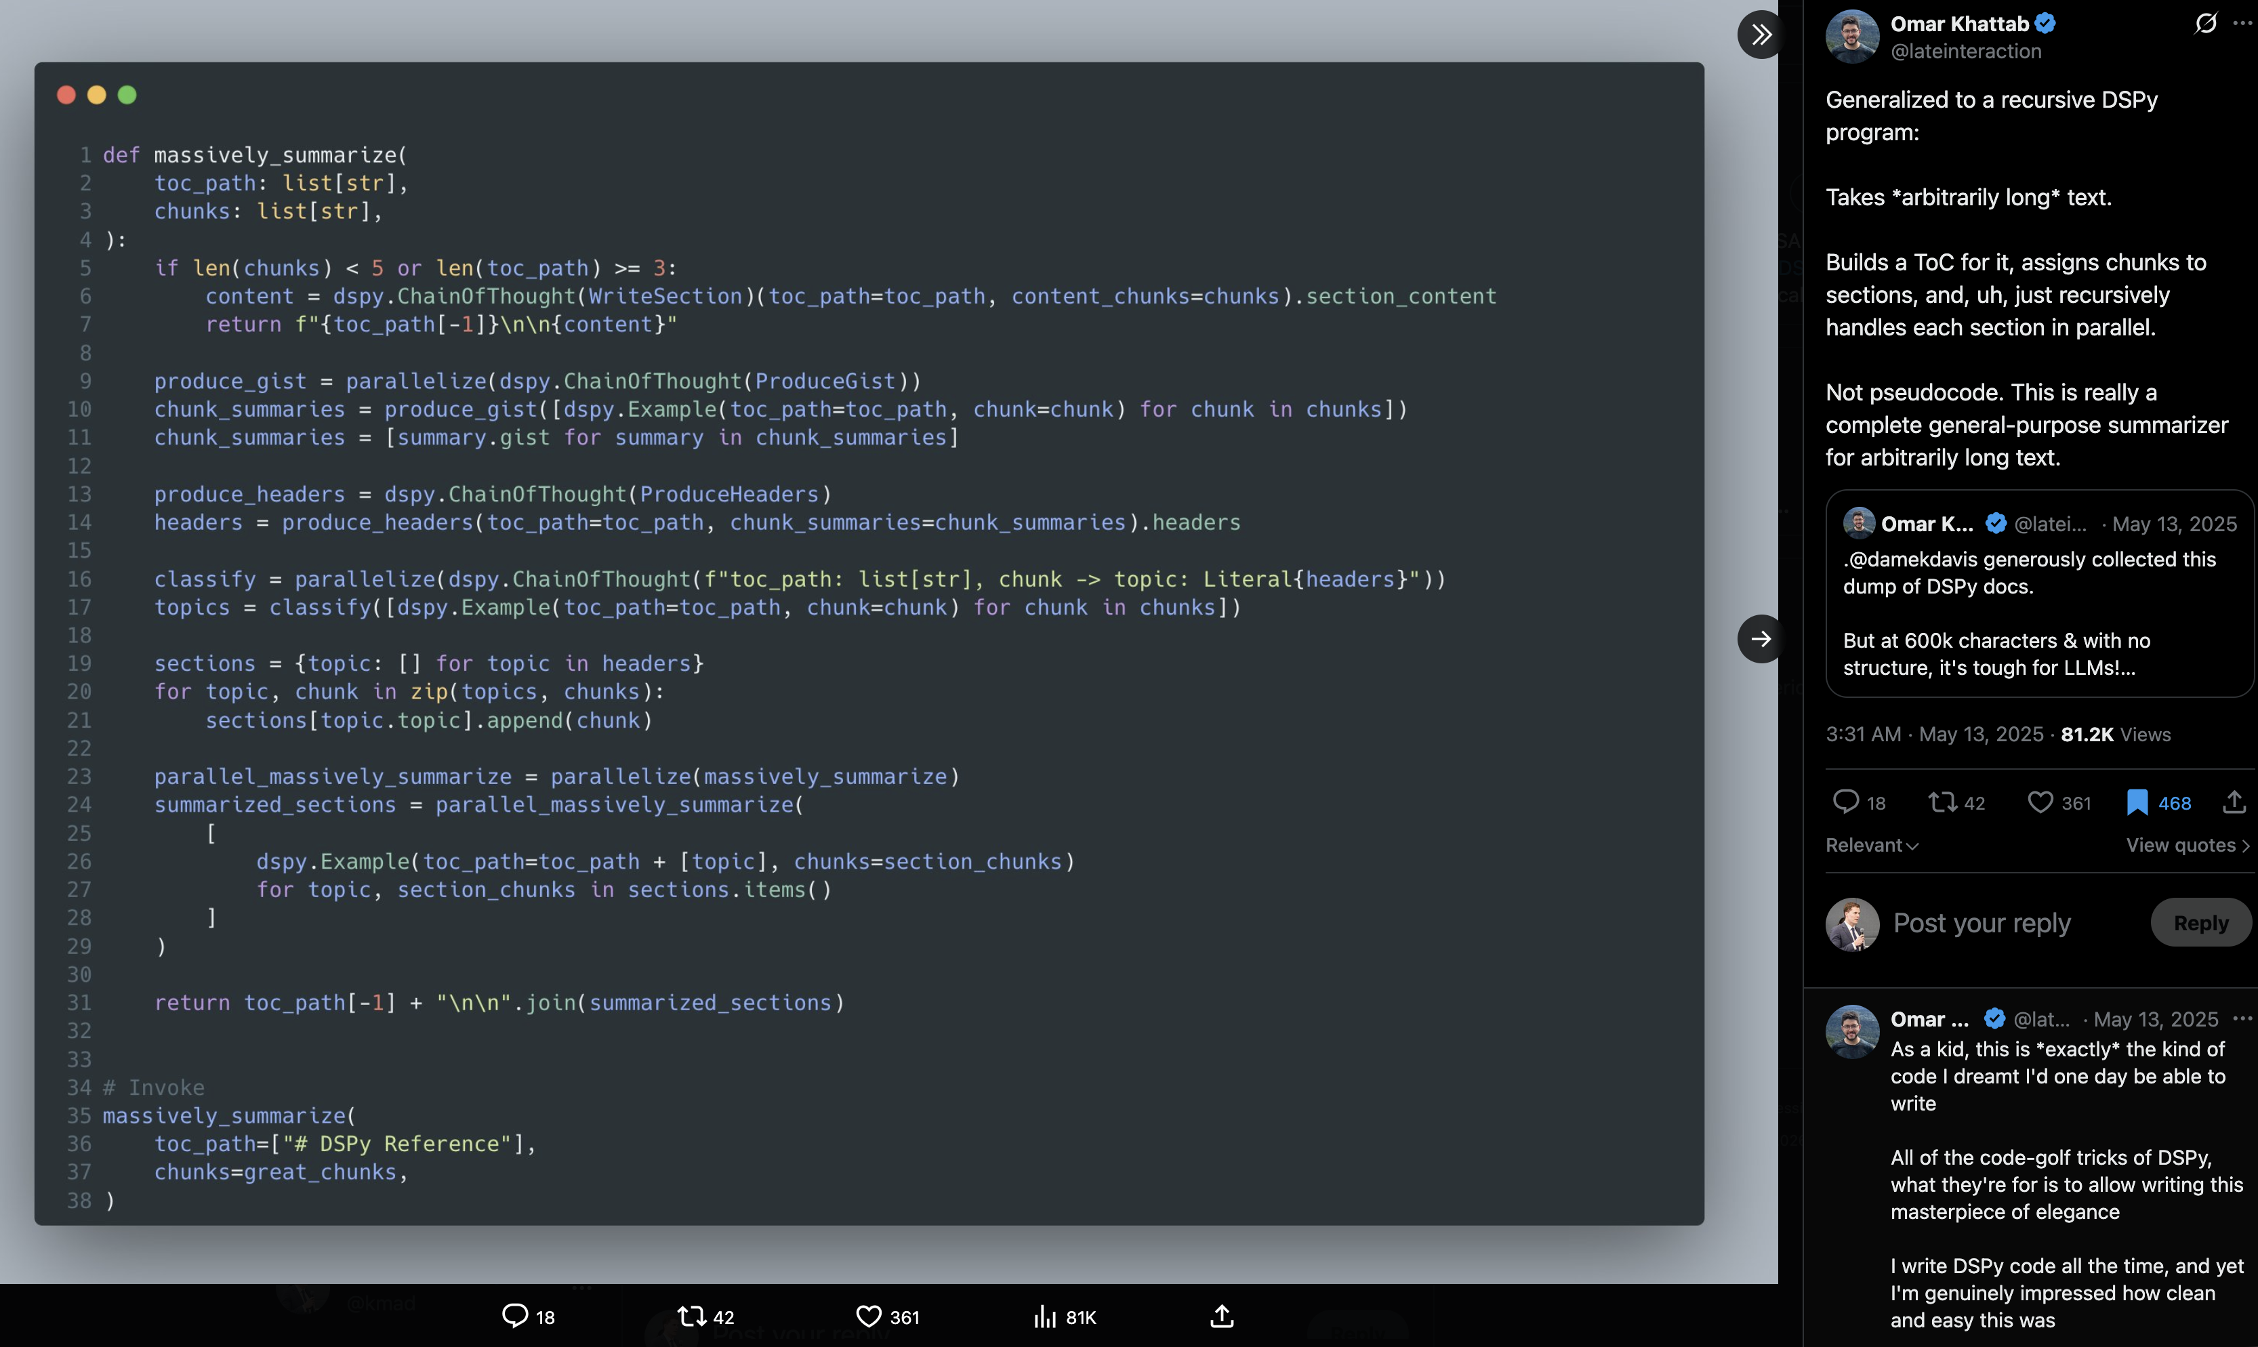Image resolution: width=2258 pixels, height=1347 pixels.
Task: Click the 3:31 AM · May 13, 2025 timestamp
Action: [x=1934, y=734]
